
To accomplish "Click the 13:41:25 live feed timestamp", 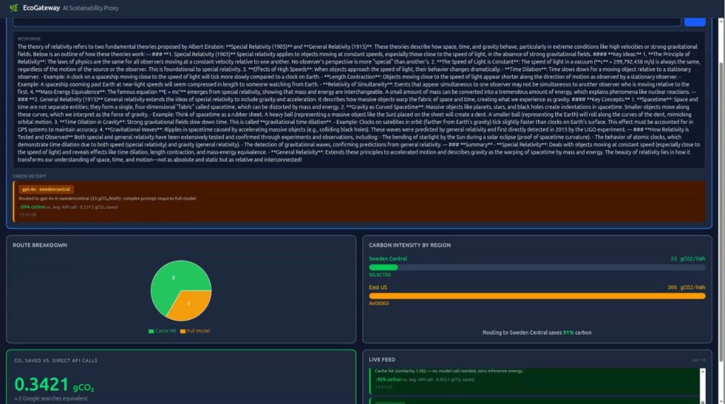I will tap(384, 387).
